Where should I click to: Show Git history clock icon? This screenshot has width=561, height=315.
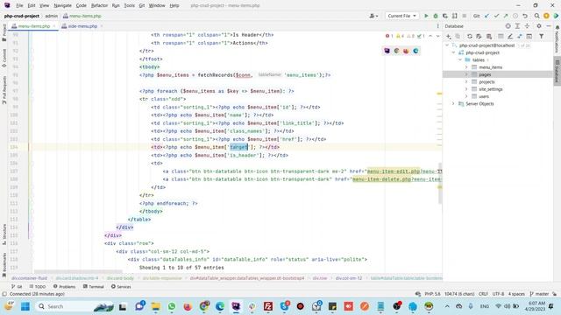[515, 16]
